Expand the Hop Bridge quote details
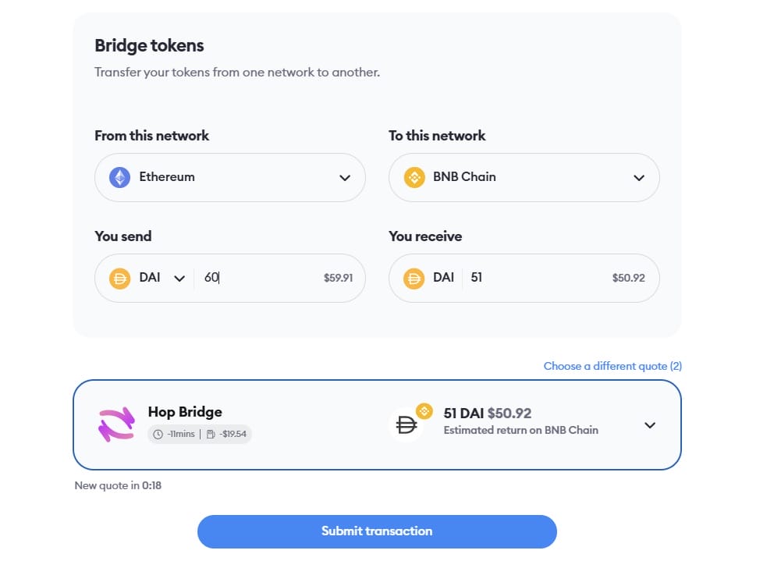The height and width of the screenshot is (561, 767). (649, 424)
